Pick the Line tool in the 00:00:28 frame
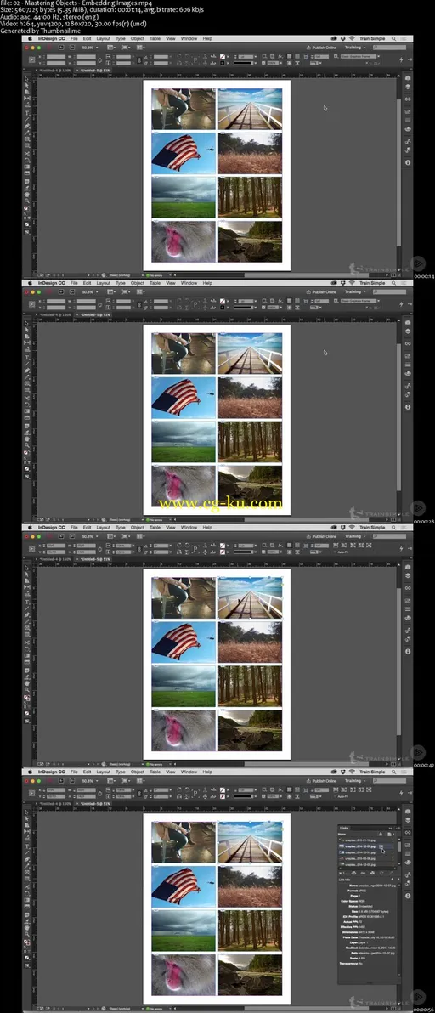Screen dimensions: 435x1013 pos(28,364)
